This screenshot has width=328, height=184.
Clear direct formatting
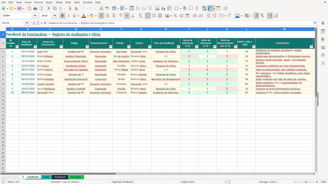[76, 8]
